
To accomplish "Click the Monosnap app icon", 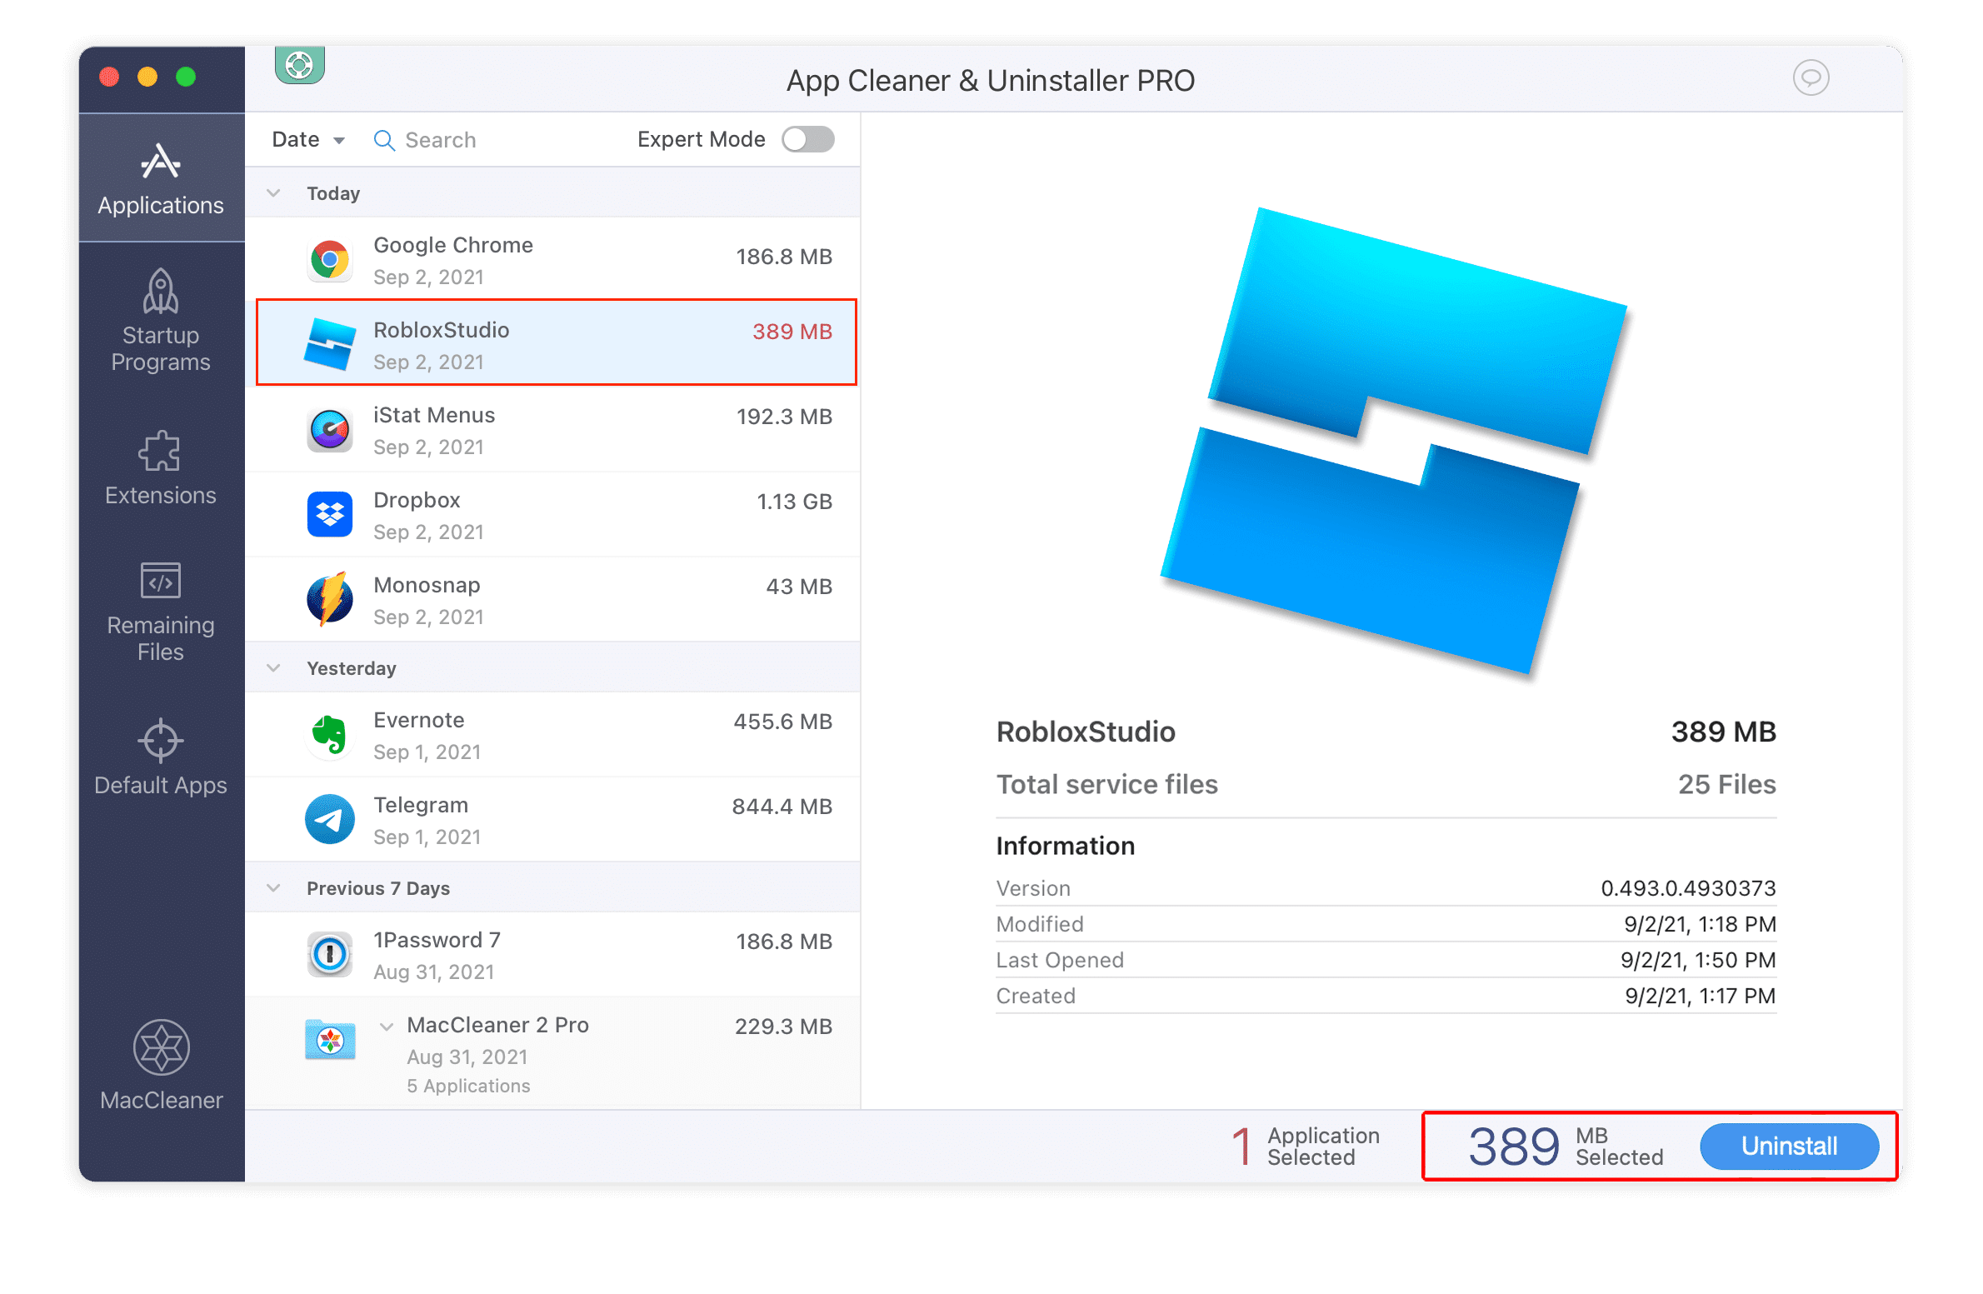I will click(330, 599).
